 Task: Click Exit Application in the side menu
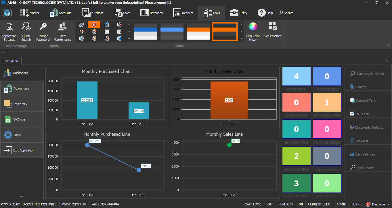[22, 151]
